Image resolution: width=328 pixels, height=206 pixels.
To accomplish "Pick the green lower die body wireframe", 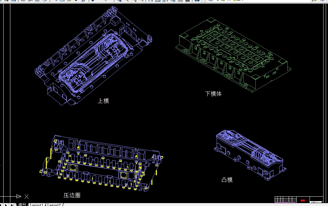I will click(x=233, y=55).
